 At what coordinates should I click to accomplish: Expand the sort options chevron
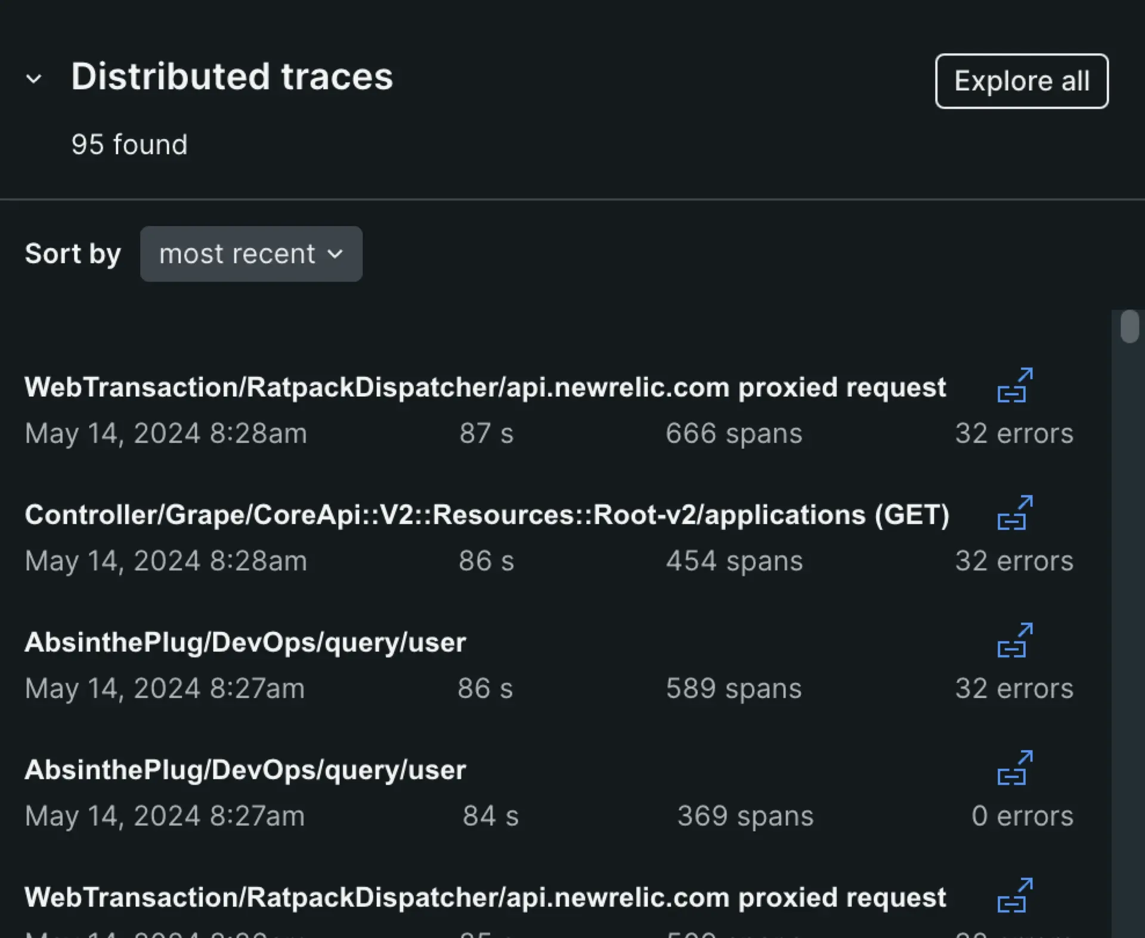click(x=336, y=254)
